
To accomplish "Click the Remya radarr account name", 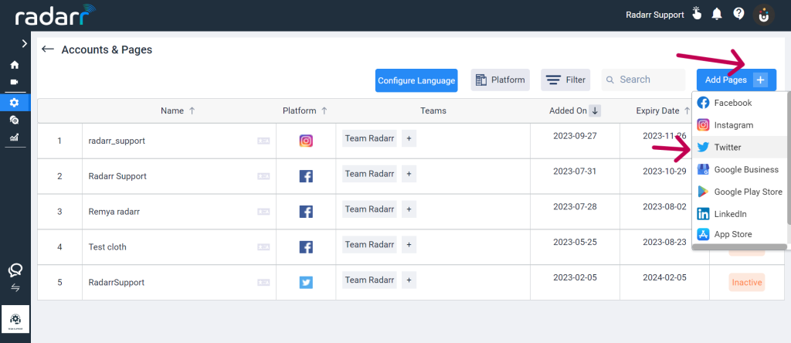I will [114, 212].
